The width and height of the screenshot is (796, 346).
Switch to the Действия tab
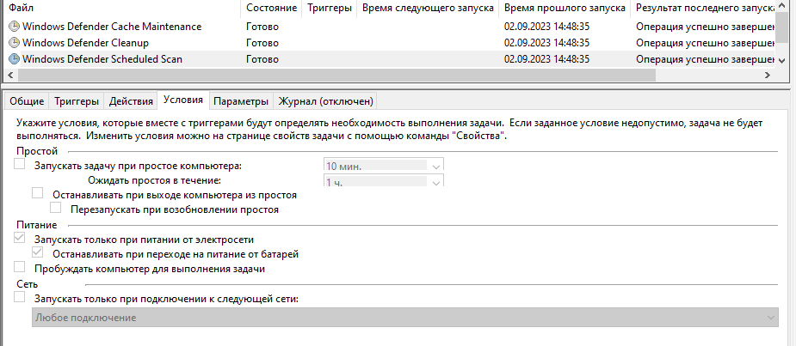[131, 101]
